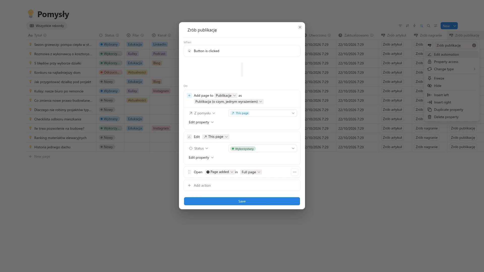
Task: Select Insert left option
Action: pyautogui.click(x=452, y=95)
